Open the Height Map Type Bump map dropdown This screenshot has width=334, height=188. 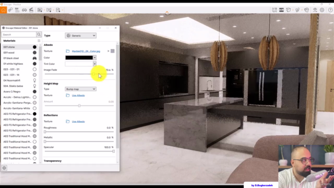coord(80,89)
